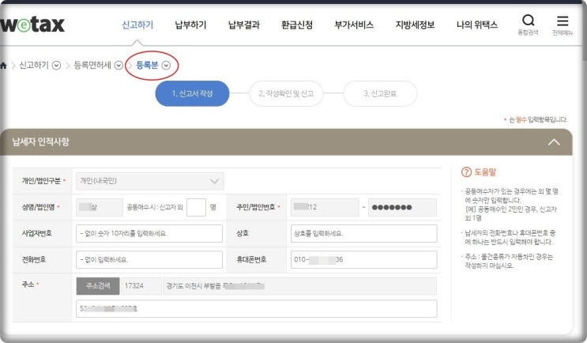
Task: Expand the 신고하기 breadcrumb dropdown arrow
Action: tap(57, 66)
